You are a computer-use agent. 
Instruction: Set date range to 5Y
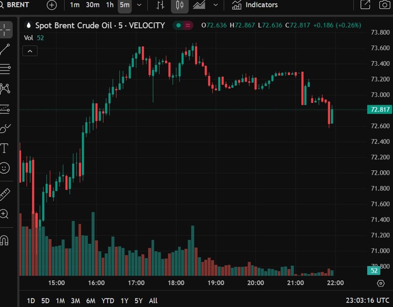tap(138, 301)
